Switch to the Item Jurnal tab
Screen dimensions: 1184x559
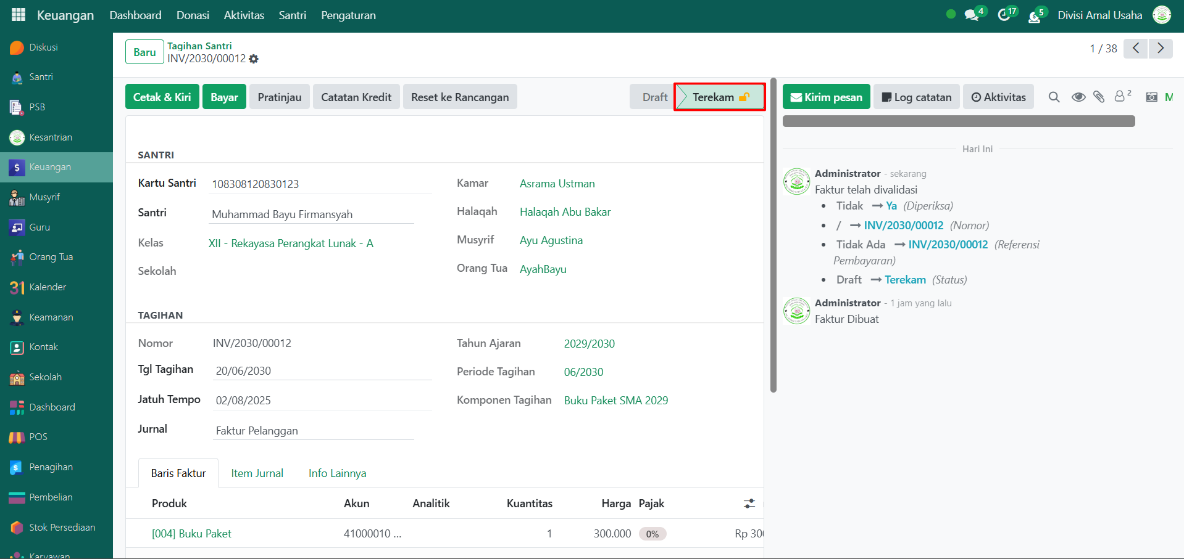tap(257, 473)
